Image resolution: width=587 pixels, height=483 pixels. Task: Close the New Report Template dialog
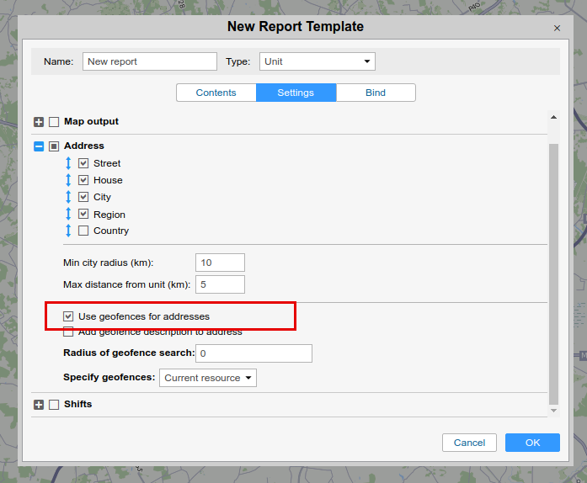pyautogui.click(x=557, y=28)
